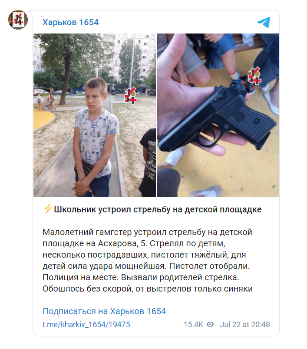Open the Telegram paper plane icon
Image resolution: width=307 pixels, height=349 pixels.
[x=264, y=22]
